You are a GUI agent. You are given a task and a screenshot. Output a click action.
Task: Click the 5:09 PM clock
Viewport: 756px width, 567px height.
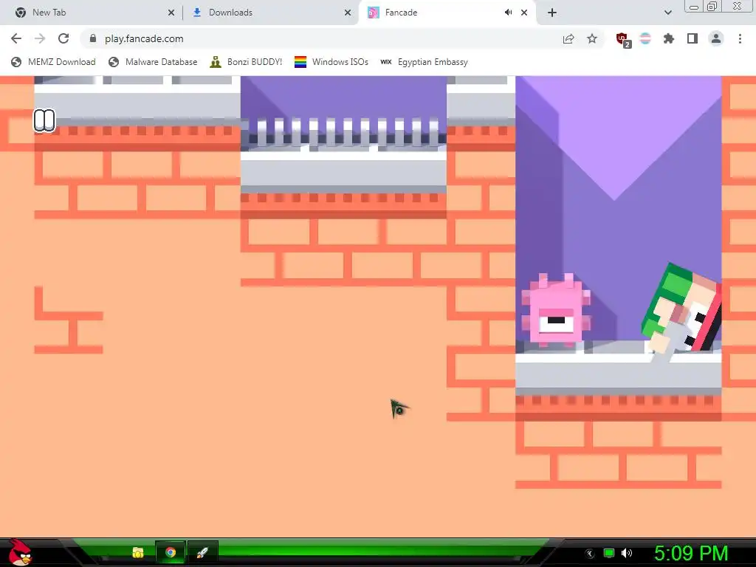click(x=690, y=554)
